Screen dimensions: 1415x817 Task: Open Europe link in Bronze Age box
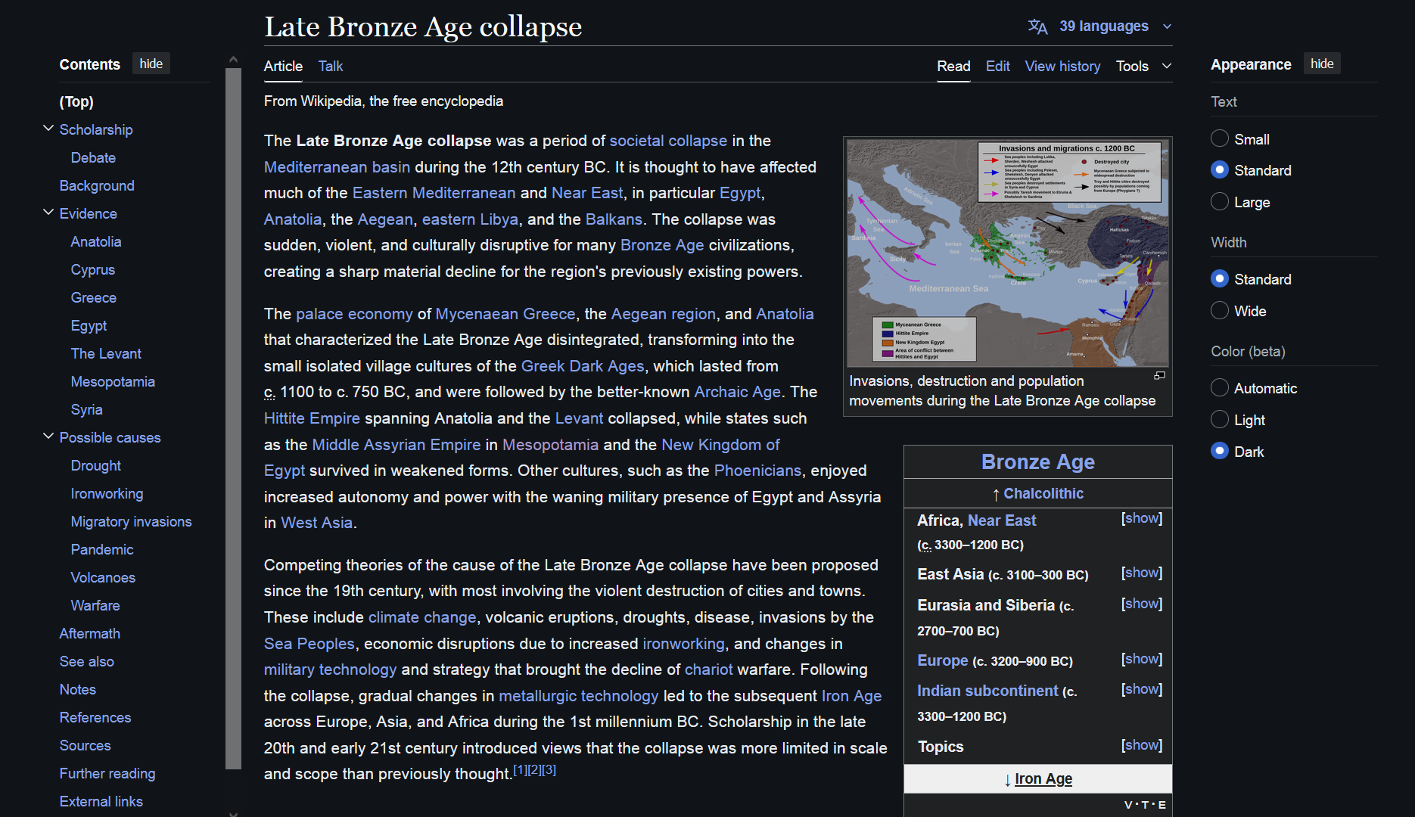[x=943, y=660]
